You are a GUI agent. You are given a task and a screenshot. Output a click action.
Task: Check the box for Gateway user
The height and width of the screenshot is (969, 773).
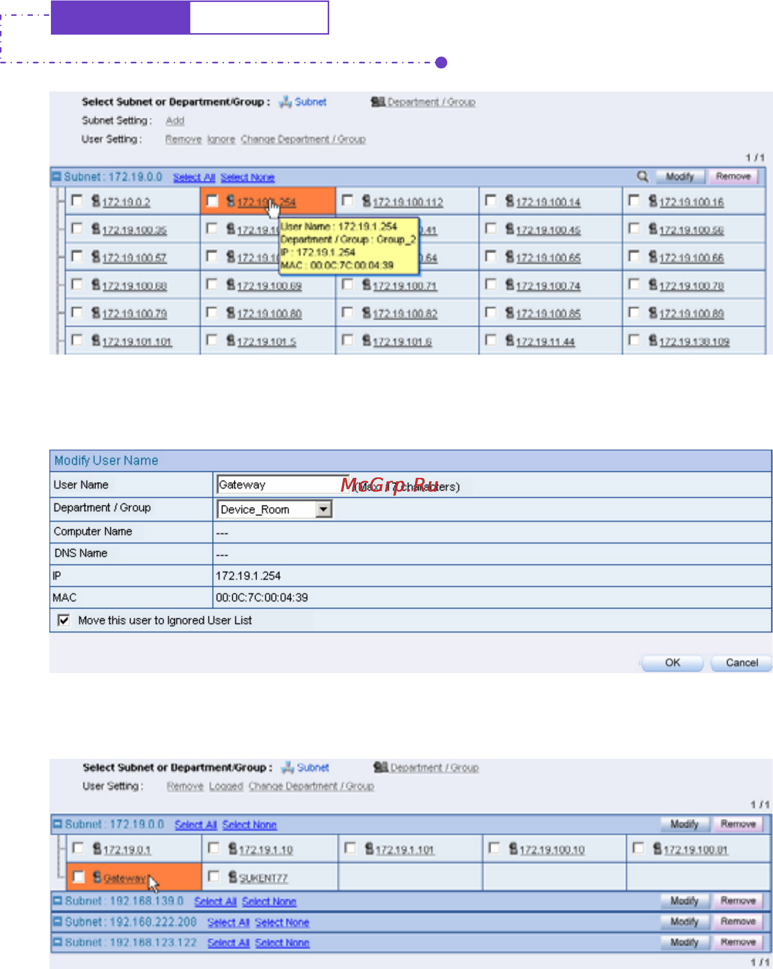pos(78,877)
